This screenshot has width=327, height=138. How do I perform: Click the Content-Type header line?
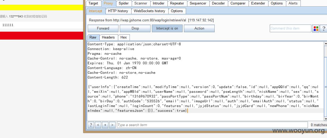click(x=134, y=44)
